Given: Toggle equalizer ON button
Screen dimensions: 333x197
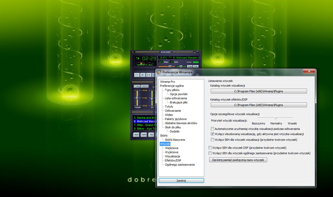Looking at the screenshot, I should pos(137,86).
